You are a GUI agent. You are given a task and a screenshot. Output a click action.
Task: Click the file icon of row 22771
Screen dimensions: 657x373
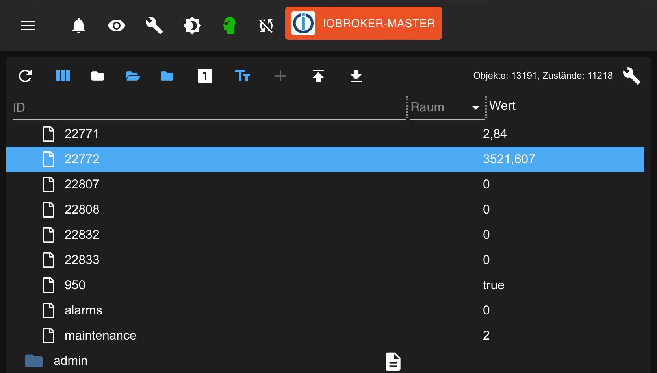(48, 134)
